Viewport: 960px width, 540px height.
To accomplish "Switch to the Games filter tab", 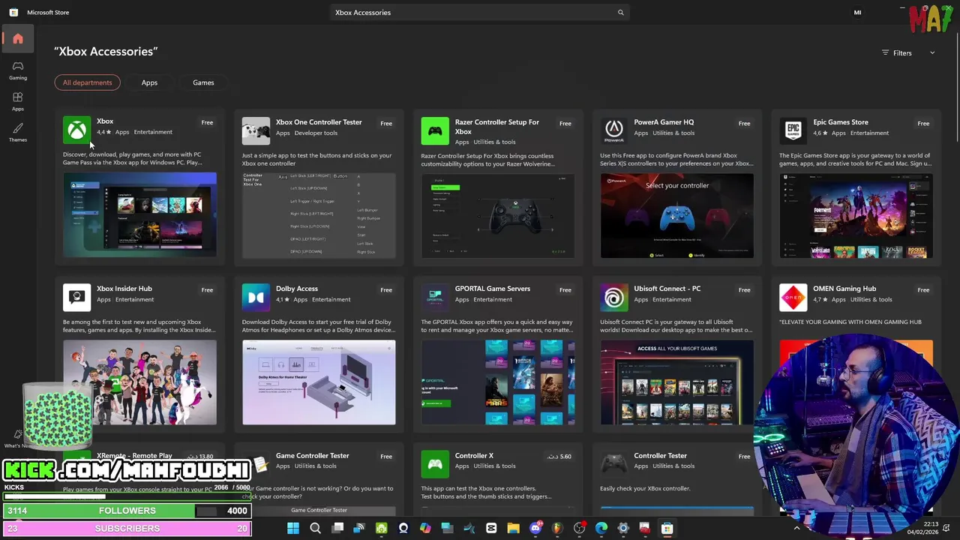I will click(x=203, y=82).
